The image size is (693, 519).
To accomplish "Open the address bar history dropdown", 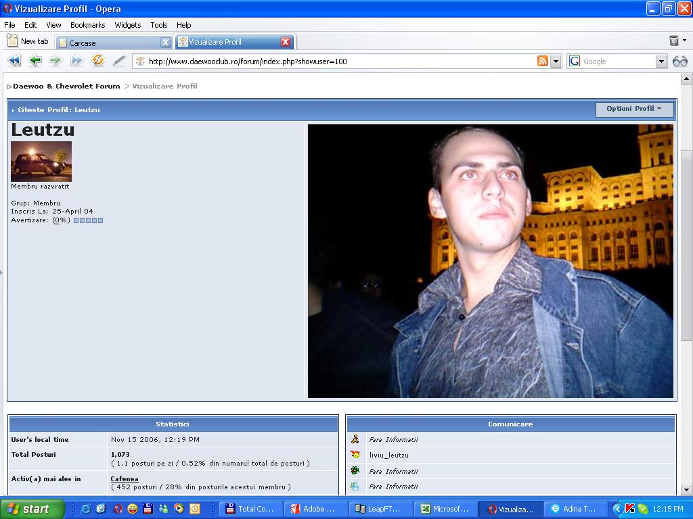I will [x=556, y=61].
